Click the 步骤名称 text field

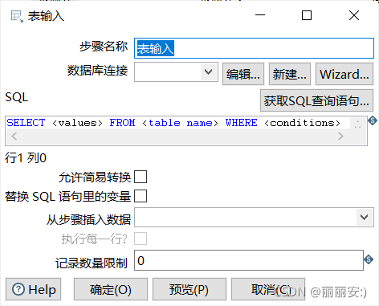point(254,48)
